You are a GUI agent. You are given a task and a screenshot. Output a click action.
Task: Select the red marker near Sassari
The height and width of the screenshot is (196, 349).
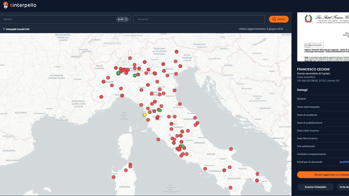(113, 177)
